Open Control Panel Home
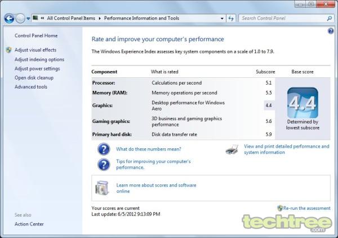338x238 pixels. [36, 36]
